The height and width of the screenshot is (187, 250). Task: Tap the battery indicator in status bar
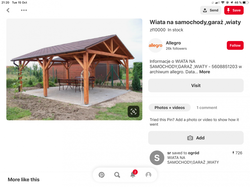246,2
